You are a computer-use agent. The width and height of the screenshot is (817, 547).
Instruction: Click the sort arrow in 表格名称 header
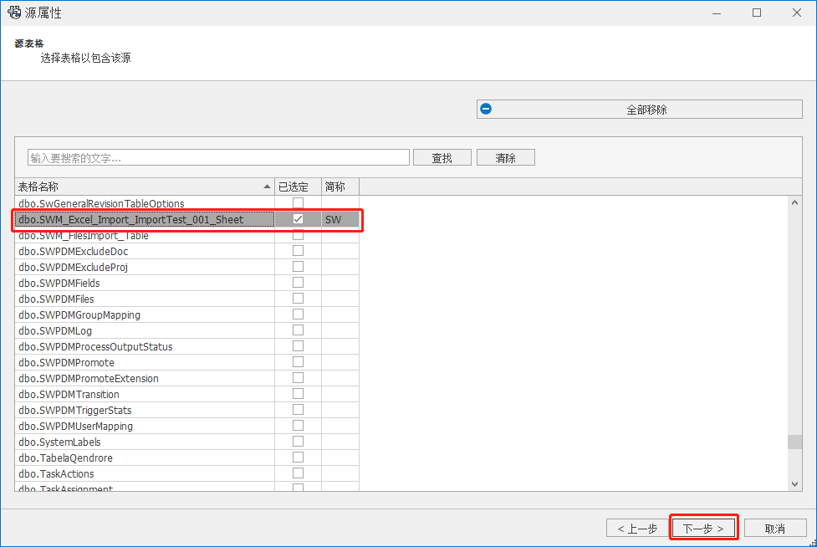[267, 187]
